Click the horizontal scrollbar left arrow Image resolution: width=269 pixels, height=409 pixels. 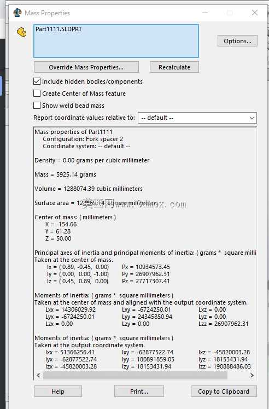(x=38, y=375)
